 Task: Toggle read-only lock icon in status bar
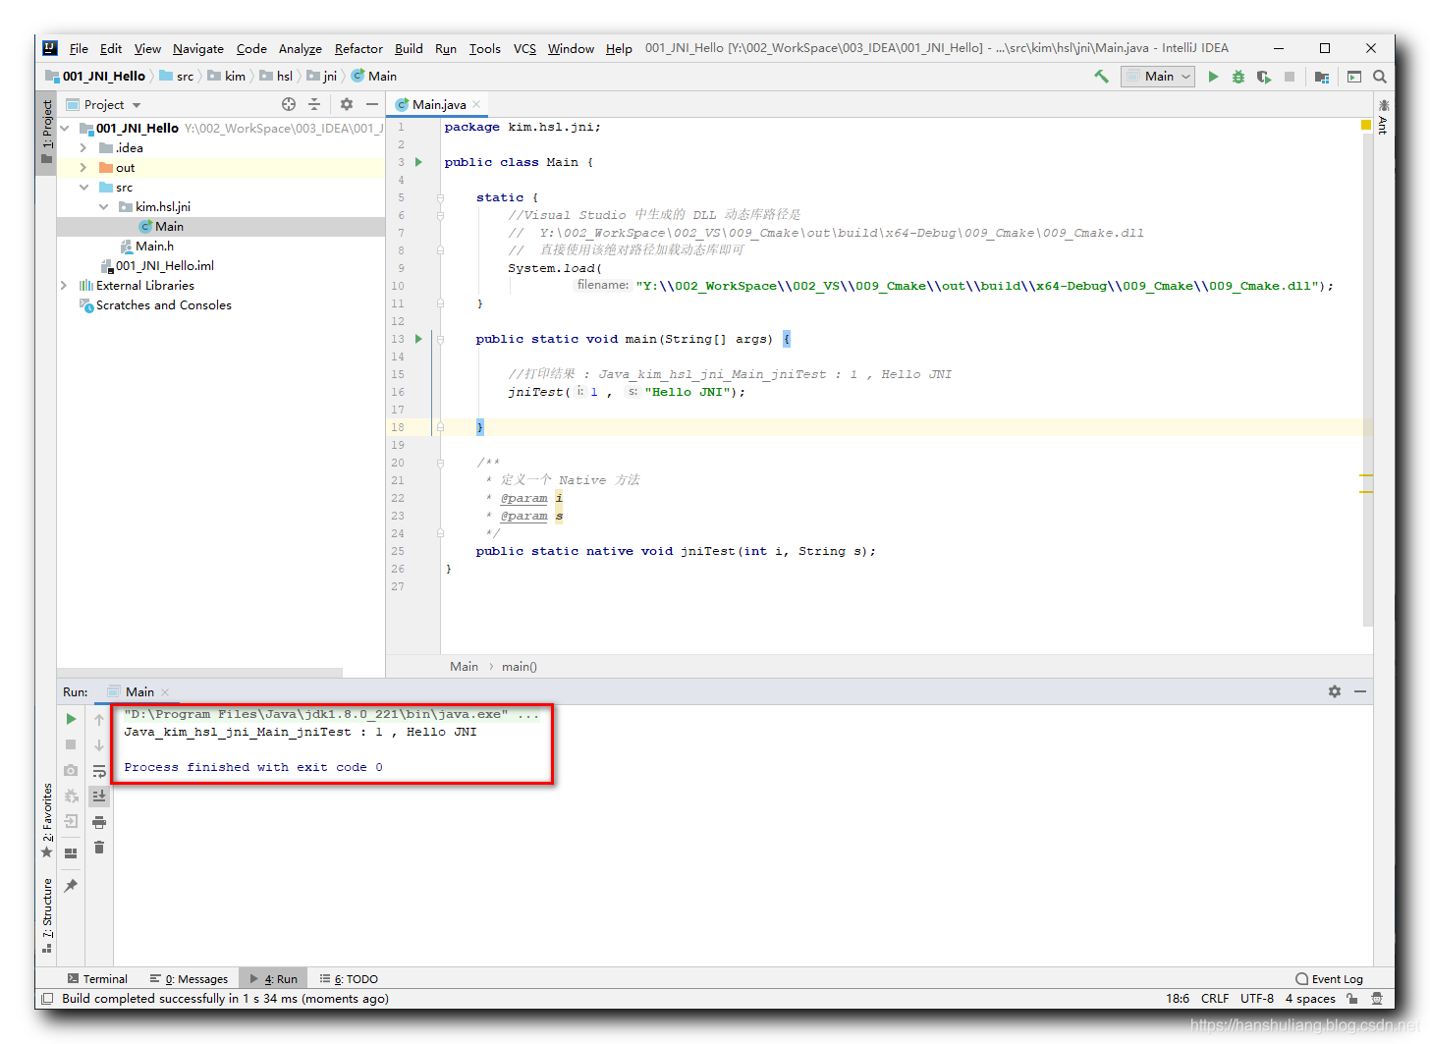click(x=1352, y=999)
